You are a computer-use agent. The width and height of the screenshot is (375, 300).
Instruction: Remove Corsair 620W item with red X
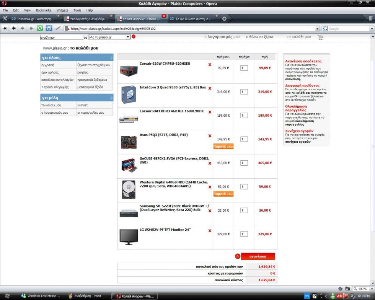210,65
